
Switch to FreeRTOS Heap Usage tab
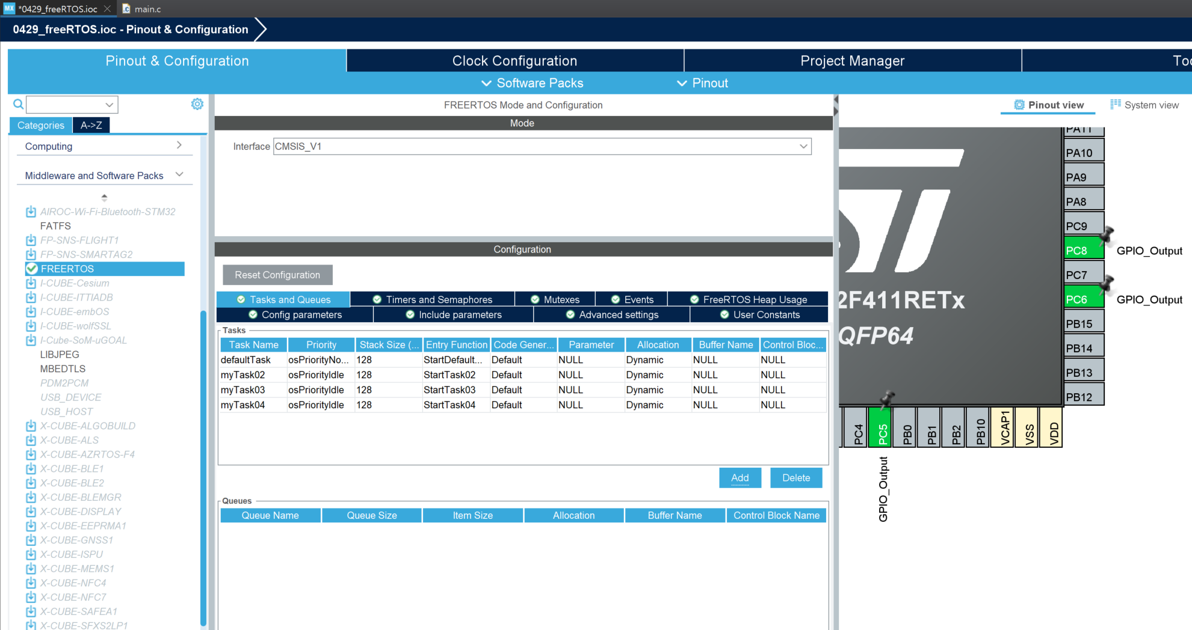pos(748,299)
